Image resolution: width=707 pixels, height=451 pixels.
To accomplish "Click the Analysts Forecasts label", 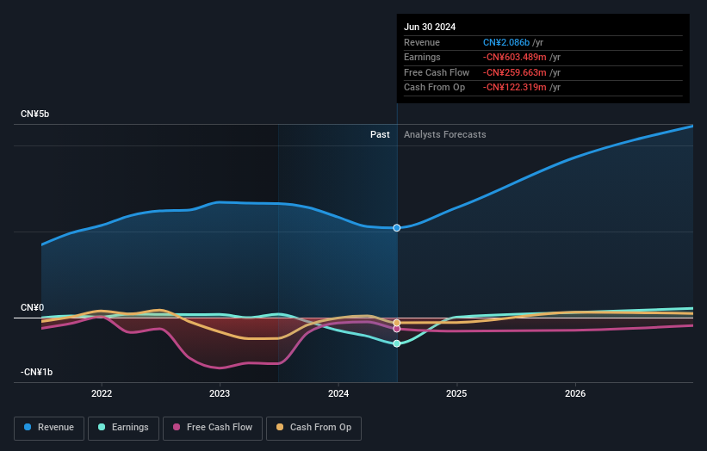I will click(445, 135).
